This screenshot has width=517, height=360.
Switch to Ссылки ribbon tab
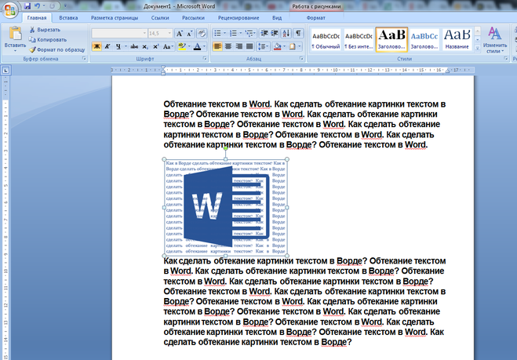coord(160,18)
